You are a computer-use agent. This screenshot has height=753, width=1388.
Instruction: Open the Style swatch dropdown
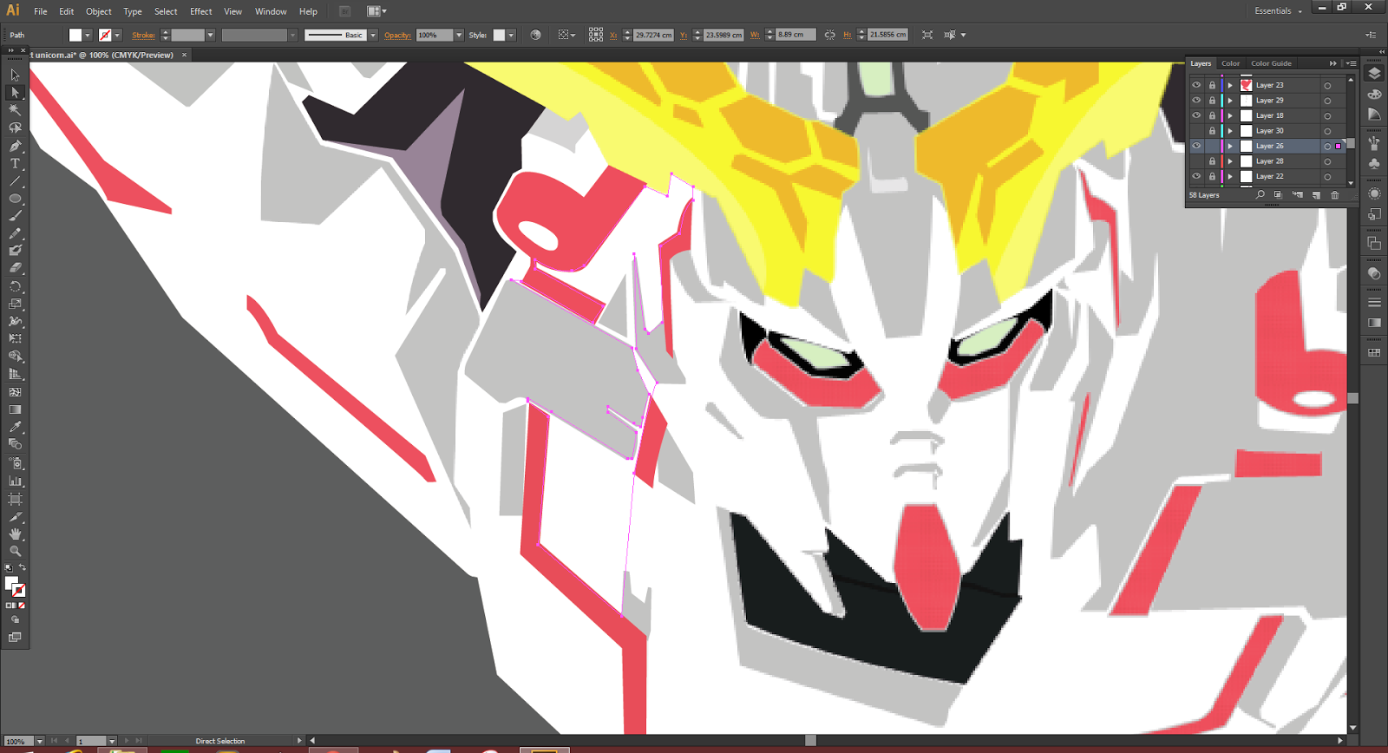click(511, 35)
